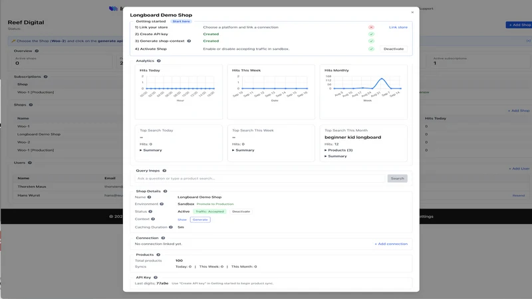Click the red failed status icon for Link your store
This screenshot has width=532, height=299.
[371, 27]
